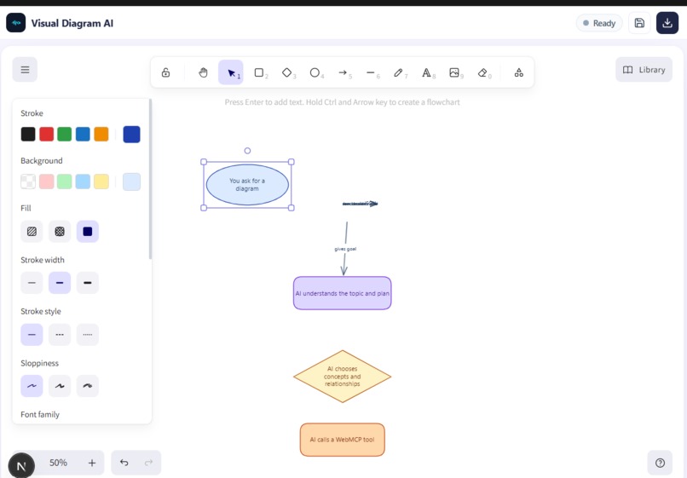
Task: Click the save diagram icon
Action: click(x=639, y=23)
